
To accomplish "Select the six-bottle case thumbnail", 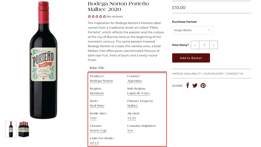I will click(24, 129).
